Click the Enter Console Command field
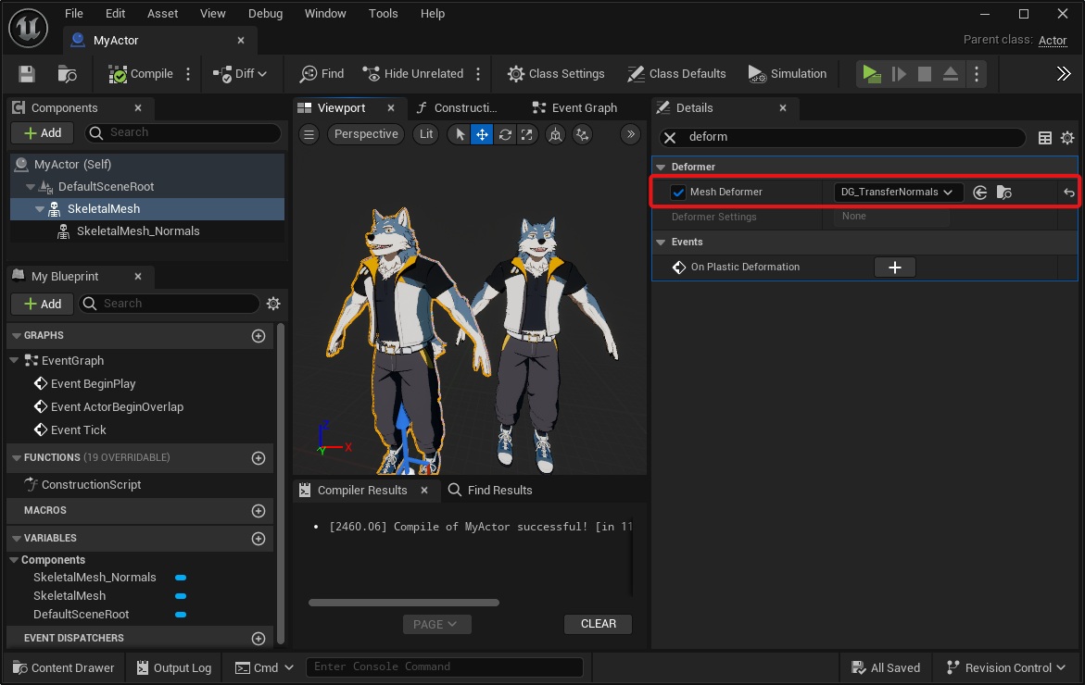Screen dimensions: 1085x685 (445, 666)
